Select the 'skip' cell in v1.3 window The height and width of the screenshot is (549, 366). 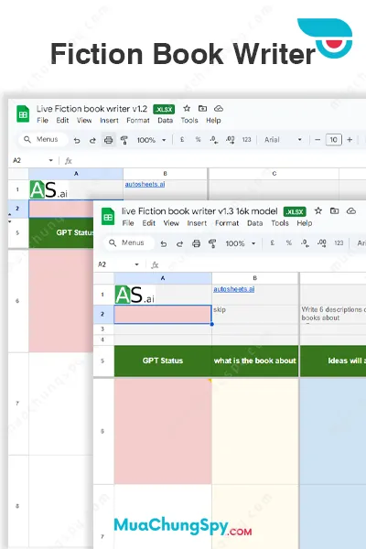click(x=255, y=314)
